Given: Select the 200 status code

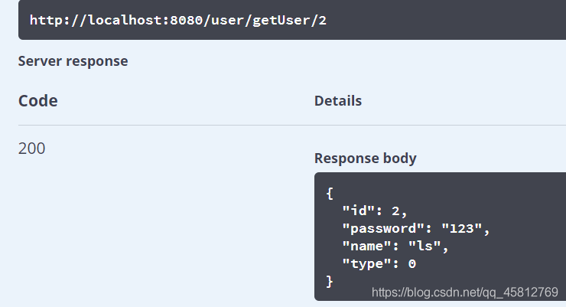Looking at the screenshot, I should pyautogui.click(x=31, y=149).
